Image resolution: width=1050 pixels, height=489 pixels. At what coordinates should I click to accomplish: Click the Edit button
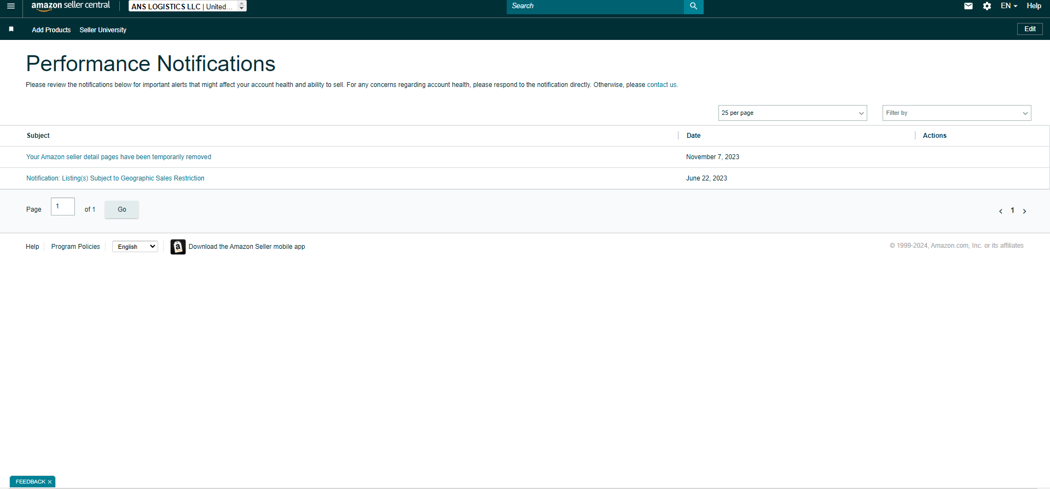coord(1030,29)
